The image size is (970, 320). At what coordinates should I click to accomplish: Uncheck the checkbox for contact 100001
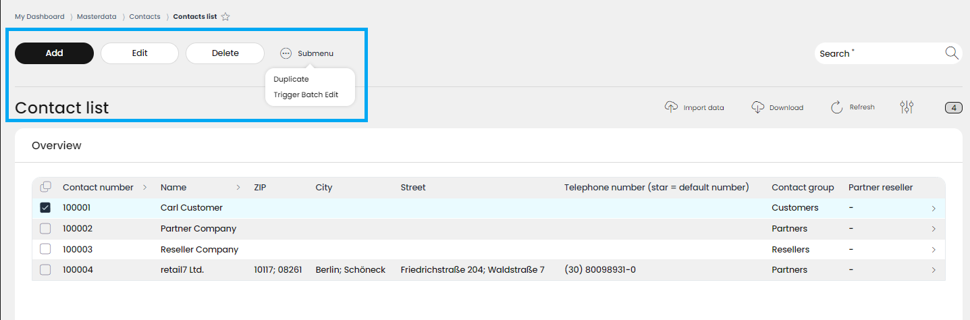45,208
